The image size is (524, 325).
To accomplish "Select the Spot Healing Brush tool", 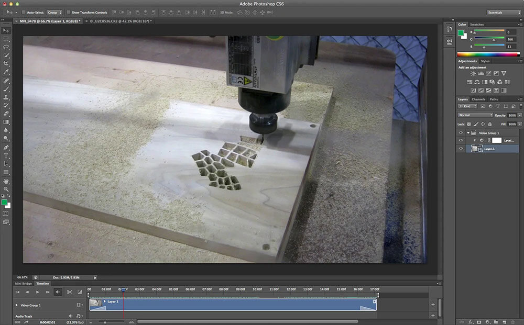I will click(6, 81).
